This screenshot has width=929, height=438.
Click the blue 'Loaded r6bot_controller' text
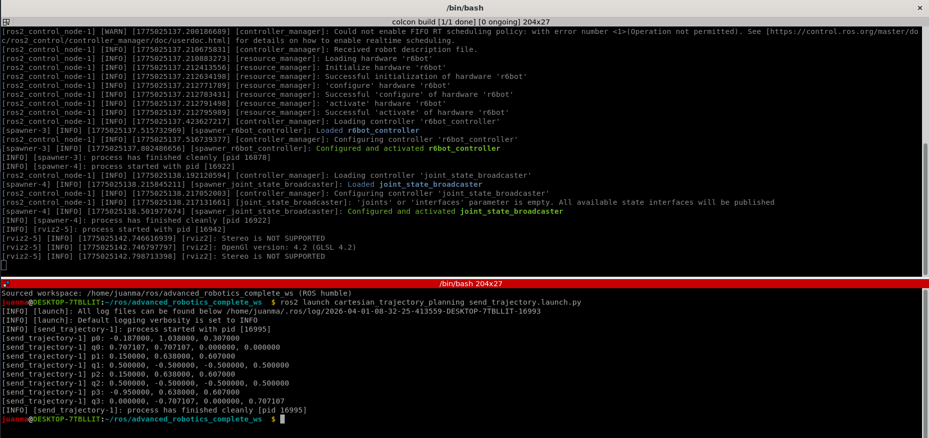click(x=368, y=130)
